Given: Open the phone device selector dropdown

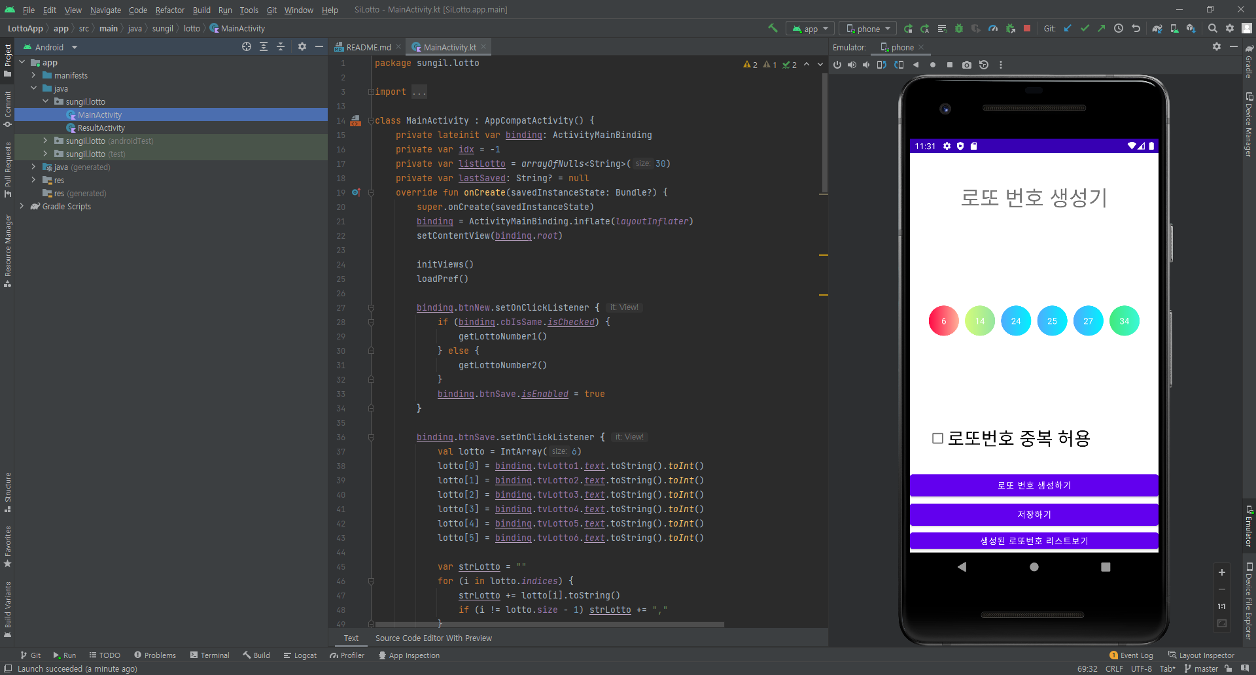Looking at the screenshot, I should 867,28.
